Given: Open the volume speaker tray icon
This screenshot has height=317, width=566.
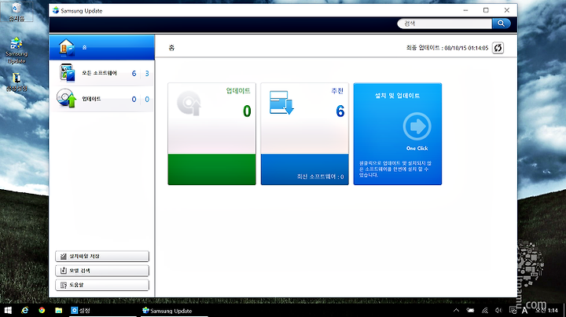Looking at the screenshot, I should point(498,310).
